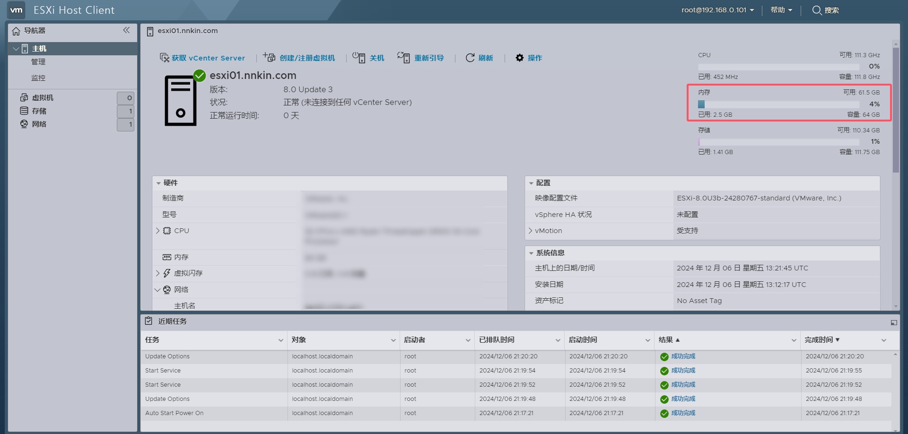Click the refresh icon in toolbar

470,58
